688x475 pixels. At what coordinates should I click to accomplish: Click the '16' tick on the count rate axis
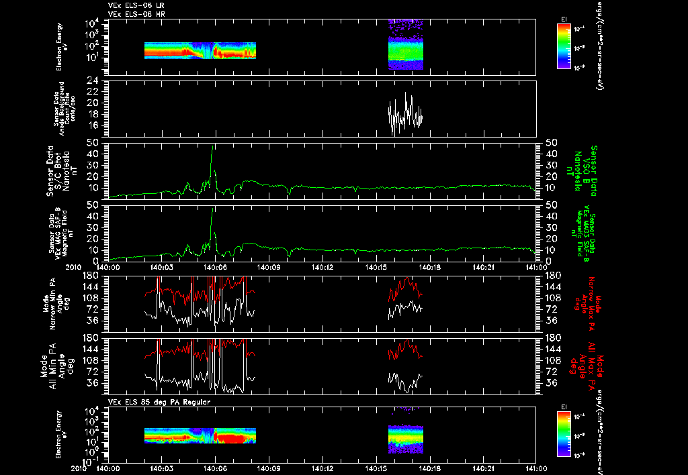pyautogui.click(x=92, y=125)
